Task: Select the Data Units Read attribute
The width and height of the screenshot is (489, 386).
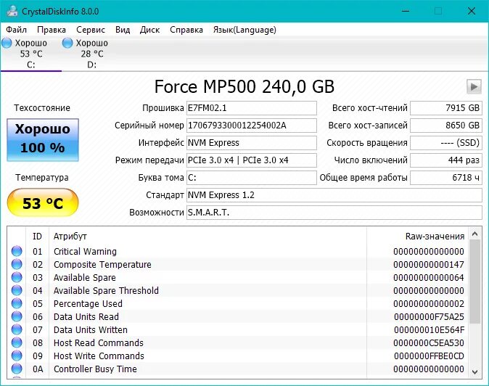Action: click(238, 317)
